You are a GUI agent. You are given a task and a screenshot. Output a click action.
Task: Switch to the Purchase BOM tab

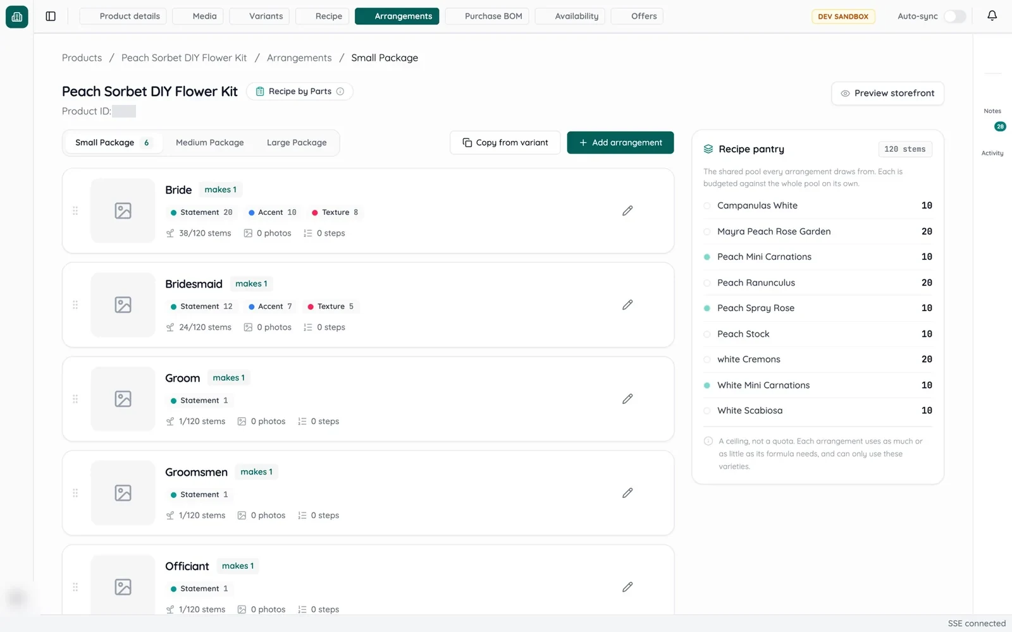487,16
